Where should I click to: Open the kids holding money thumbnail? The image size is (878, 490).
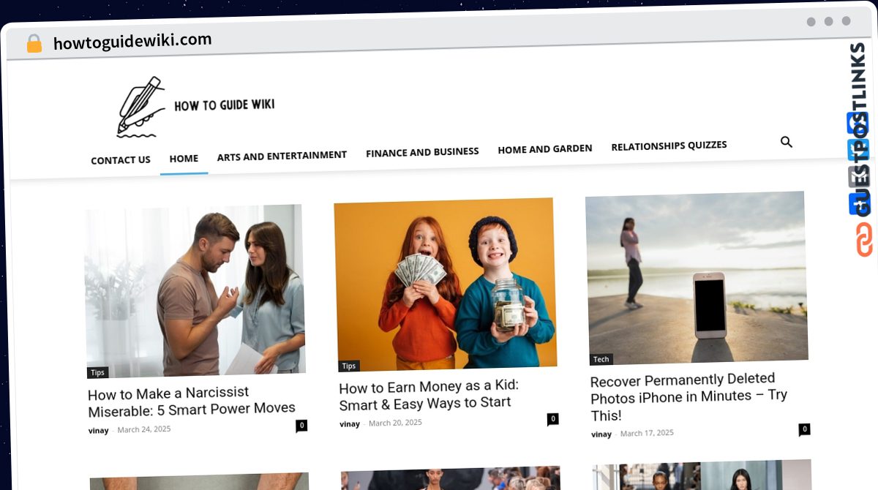pyautogui.click(x=445, y=284)
